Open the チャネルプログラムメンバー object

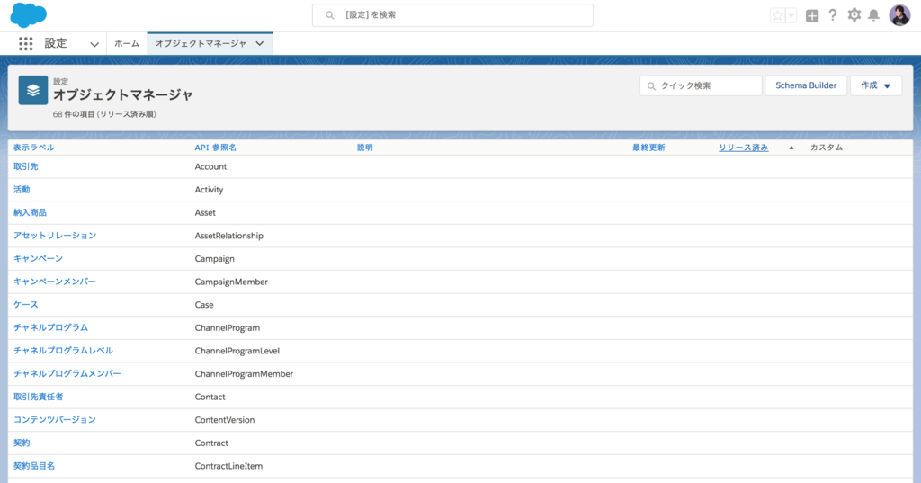(67, 373)
